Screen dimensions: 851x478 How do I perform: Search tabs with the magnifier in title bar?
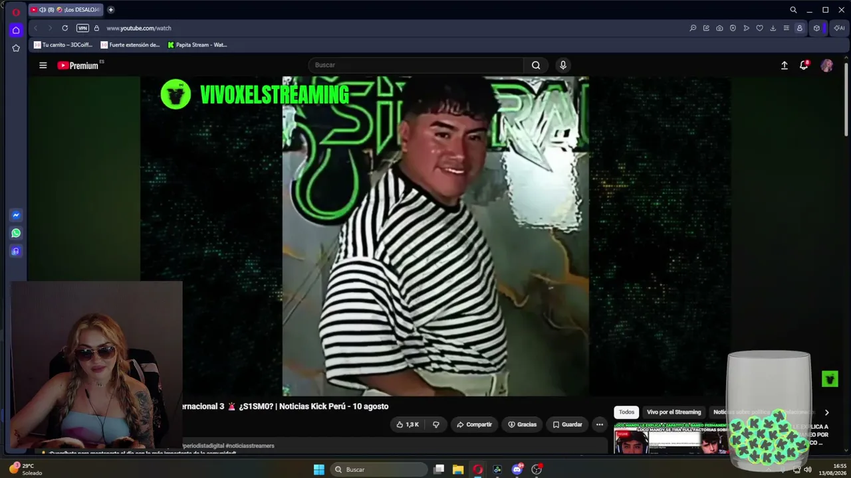(x=793, y=10)
